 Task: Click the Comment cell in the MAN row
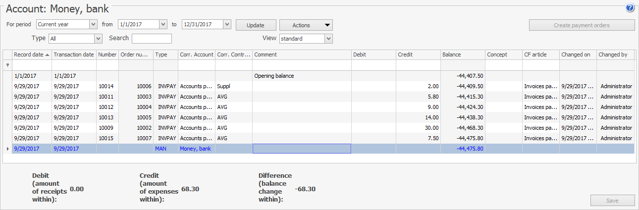tap(302, 149)
